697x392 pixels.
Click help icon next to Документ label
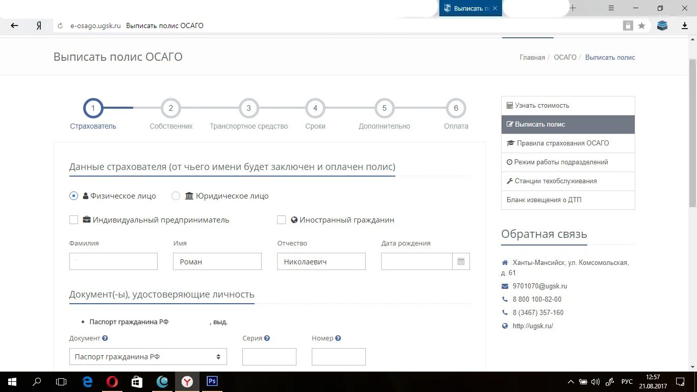(x=105, y=338)
